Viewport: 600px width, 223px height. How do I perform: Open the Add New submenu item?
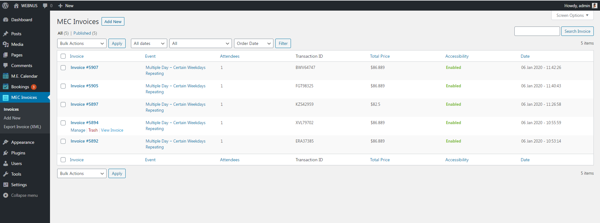tap(12, 118)
